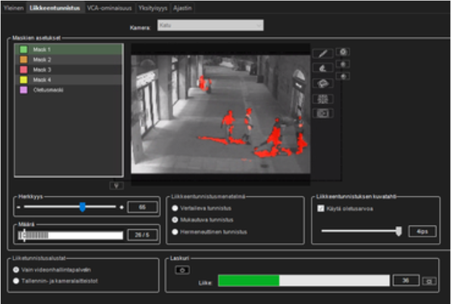The width and height of the screenshot is (451, 304).
Task: Switch to the VCA-ominaisuus tab
Action: pyautogui.click(x=109, y=8)
